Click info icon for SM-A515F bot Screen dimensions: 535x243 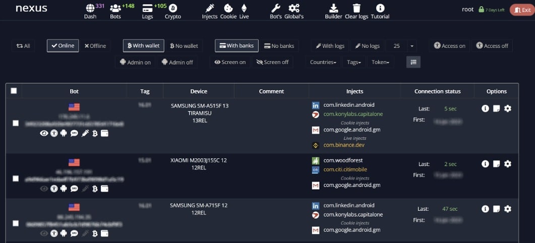[x=485, y=108]
